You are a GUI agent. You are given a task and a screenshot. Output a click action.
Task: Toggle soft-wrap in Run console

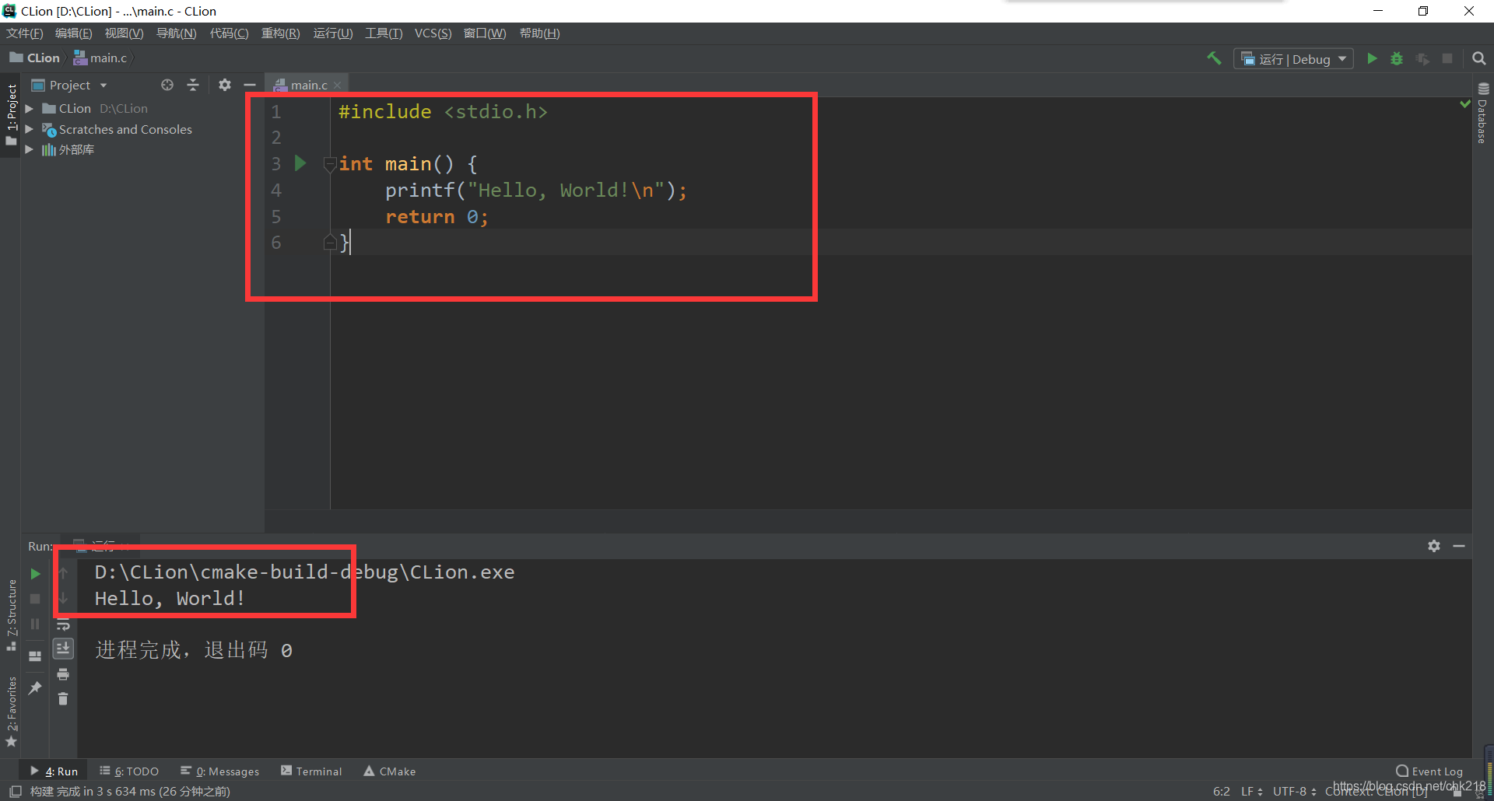63,624
